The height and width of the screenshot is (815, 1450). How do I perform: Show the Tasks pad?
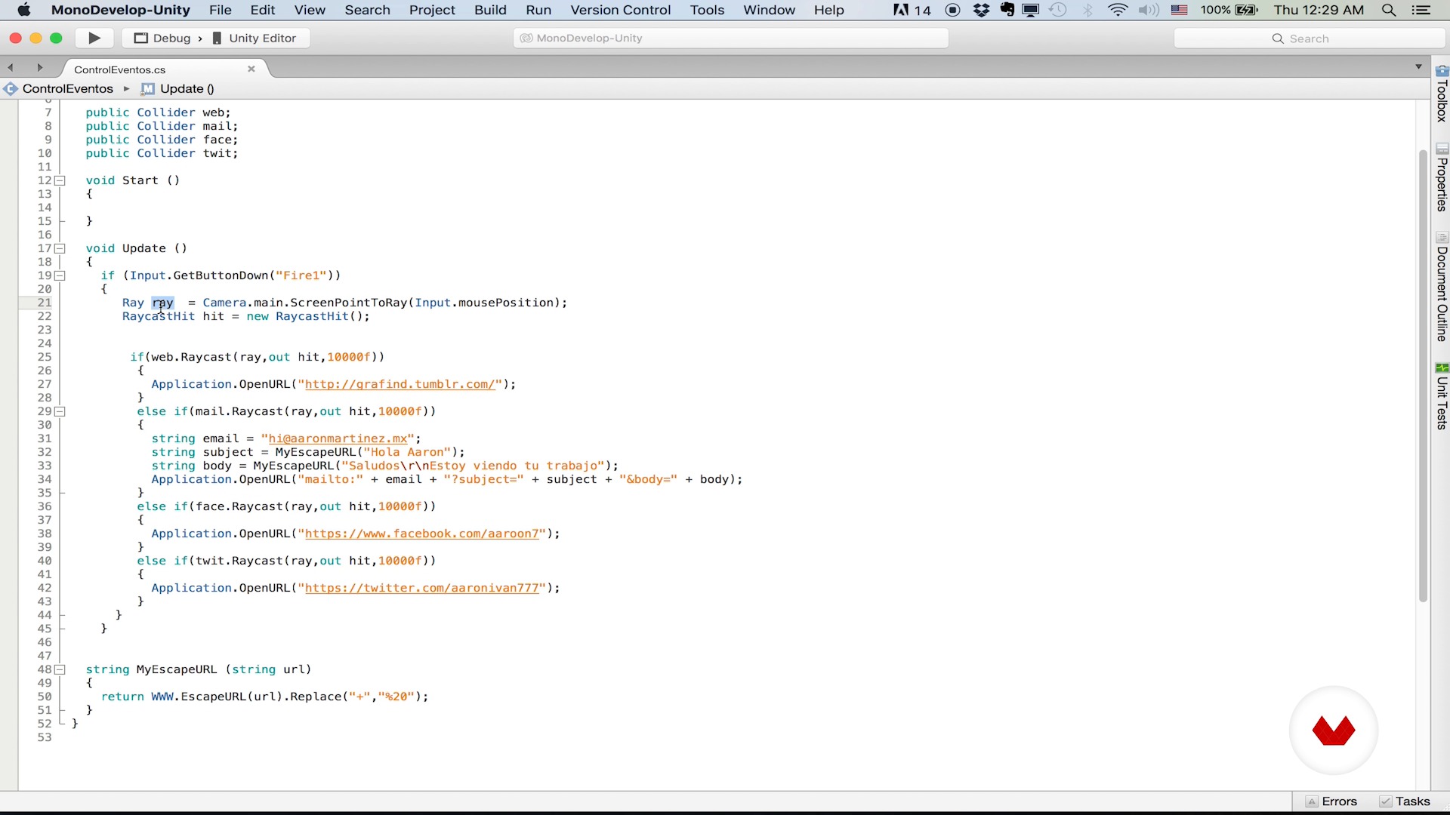click(x=1405, y=801)
